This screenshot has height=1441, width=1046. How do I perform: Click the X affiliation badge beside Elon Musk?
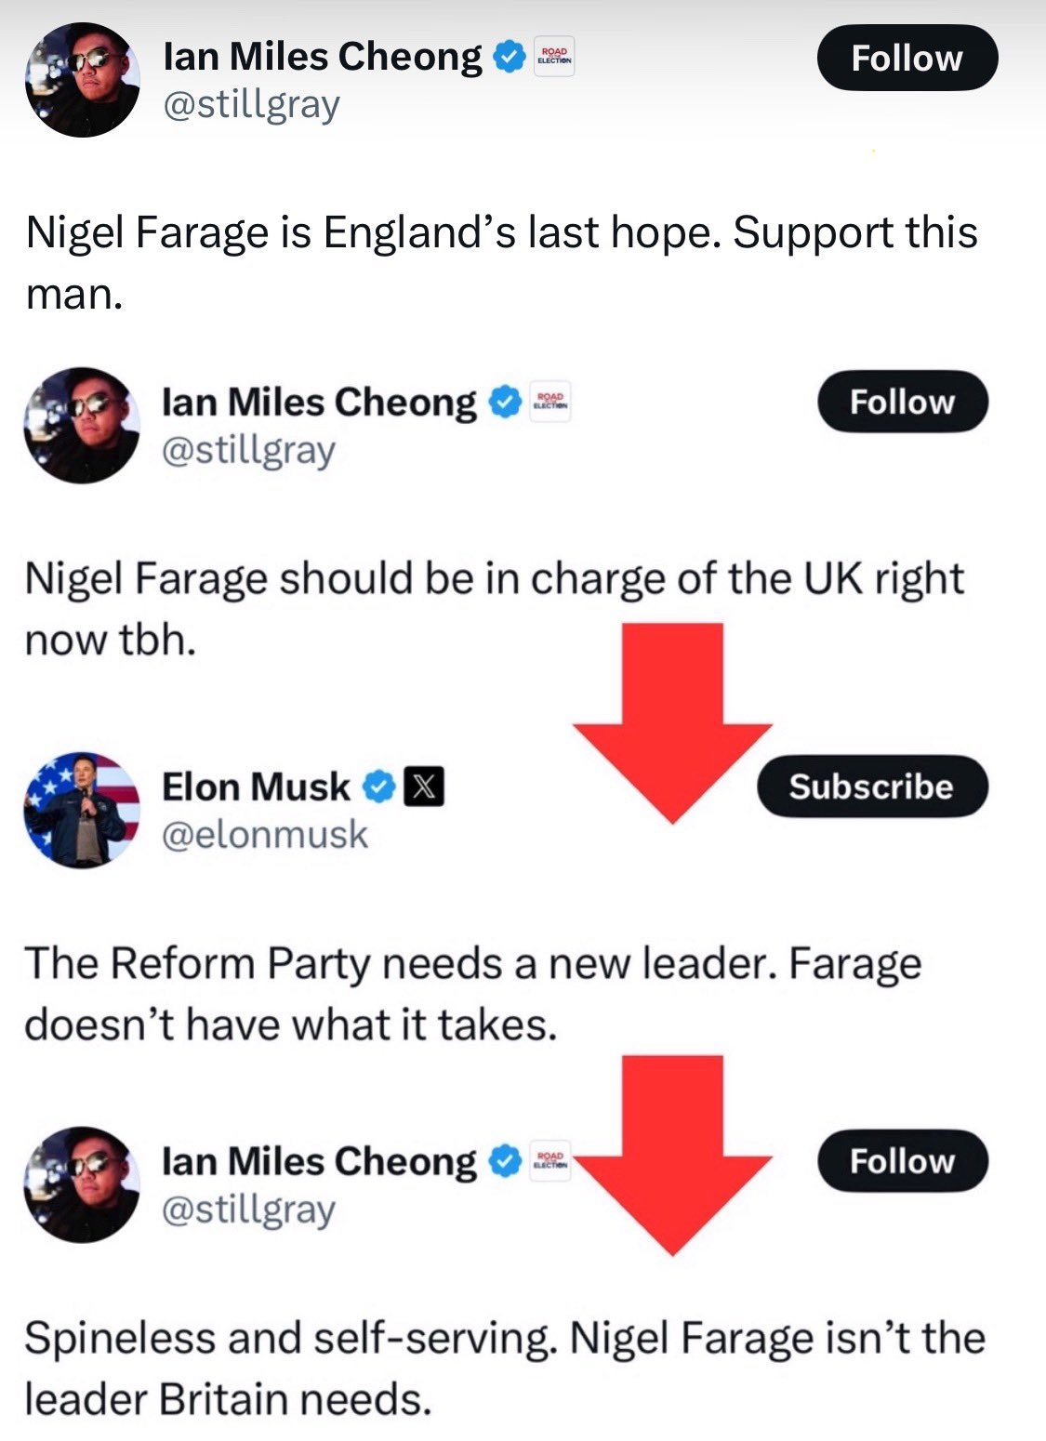point(423,787)
